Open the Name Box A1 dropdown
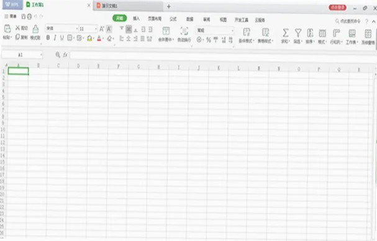 pos(41,55)
